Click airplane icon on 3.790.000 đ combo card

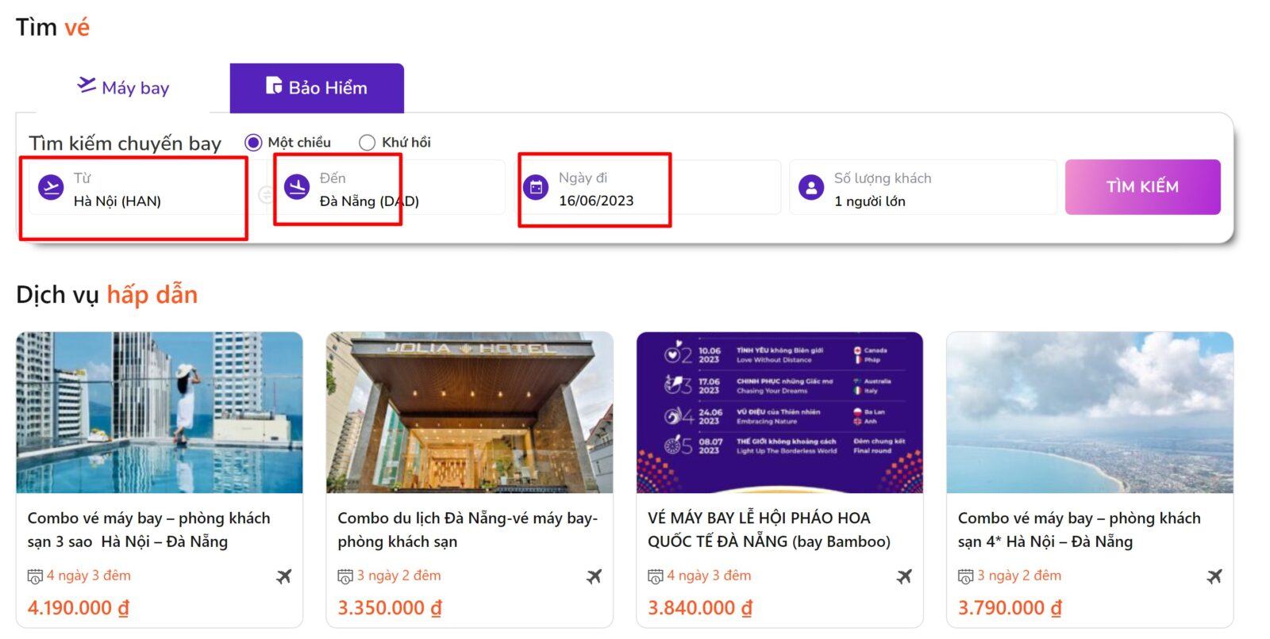click(x=1214, y=576)
